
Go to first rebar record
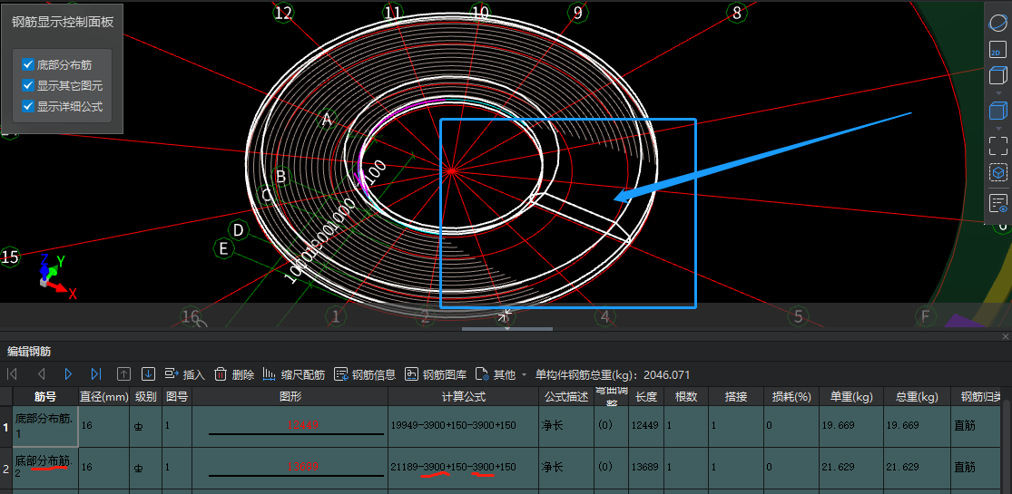pyautogui.click(x=12, y=374)
